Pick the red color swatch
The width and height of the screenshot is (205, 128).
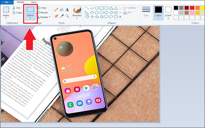(x=192, y=8)
